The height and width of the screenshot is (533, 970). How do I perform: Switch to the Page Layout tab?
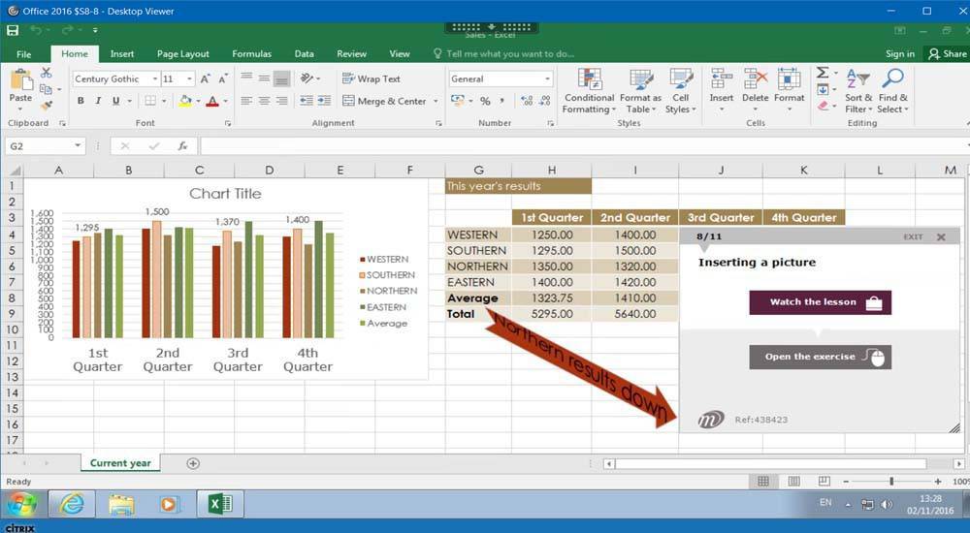[182, 54]
